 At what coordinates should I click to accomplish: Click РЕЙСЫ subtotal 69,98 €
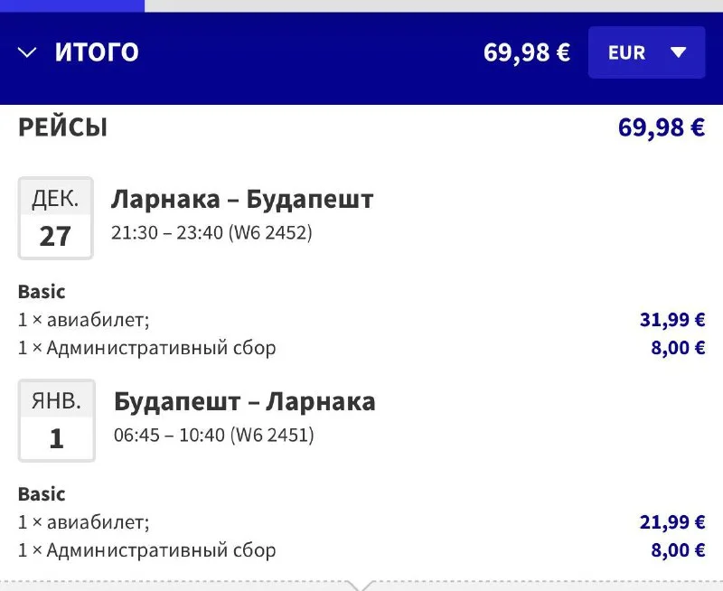661,127
